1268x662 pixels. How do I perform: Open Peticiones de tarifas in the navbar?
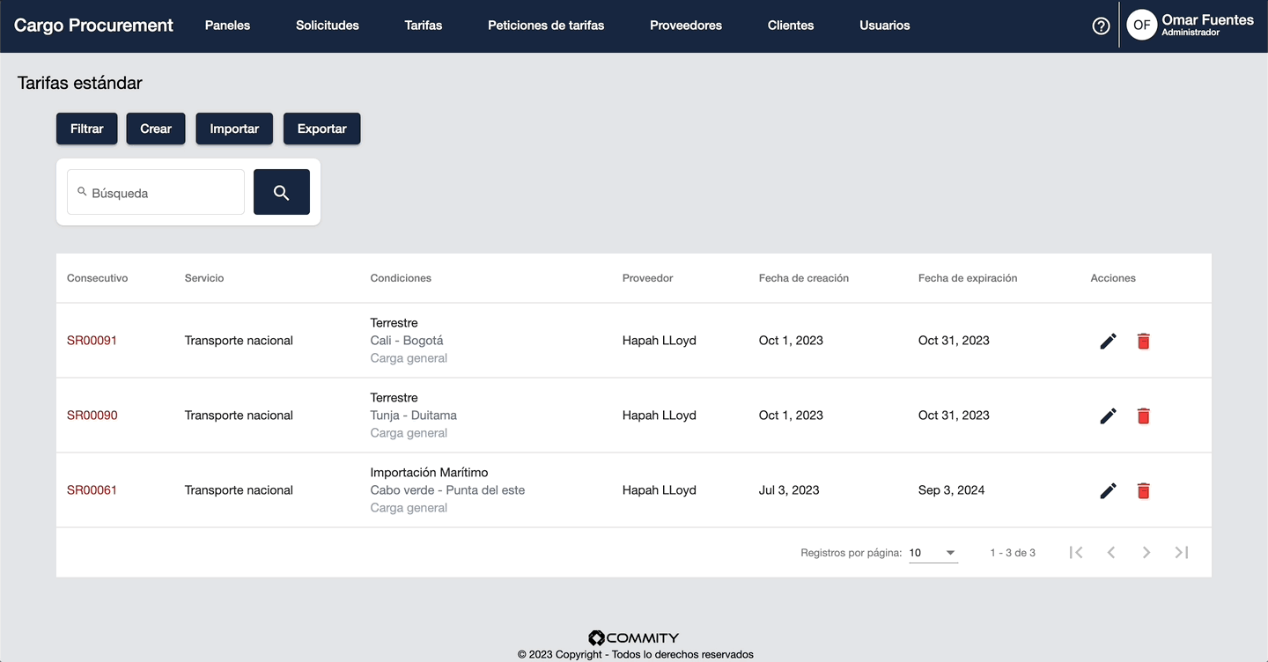tap(546, 26)
